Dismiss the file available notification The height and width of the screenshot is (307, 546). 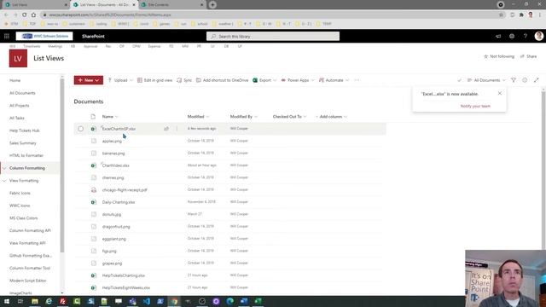click(x=500, y=93)
